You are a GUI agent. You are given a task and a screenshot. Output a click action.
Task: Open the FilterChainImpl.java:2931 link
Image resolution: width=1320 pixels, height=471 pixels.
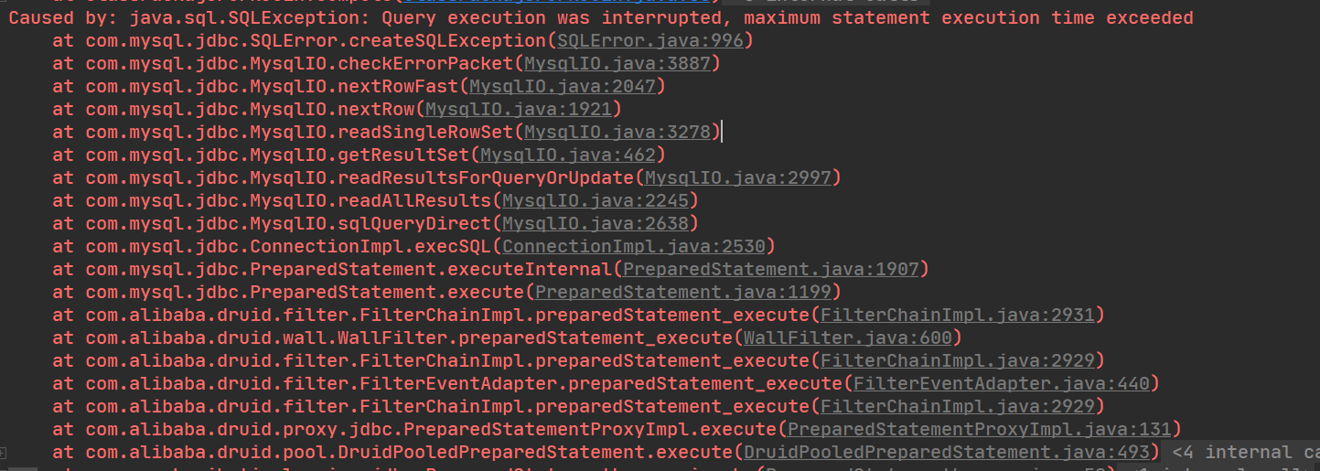click(958, 315)
